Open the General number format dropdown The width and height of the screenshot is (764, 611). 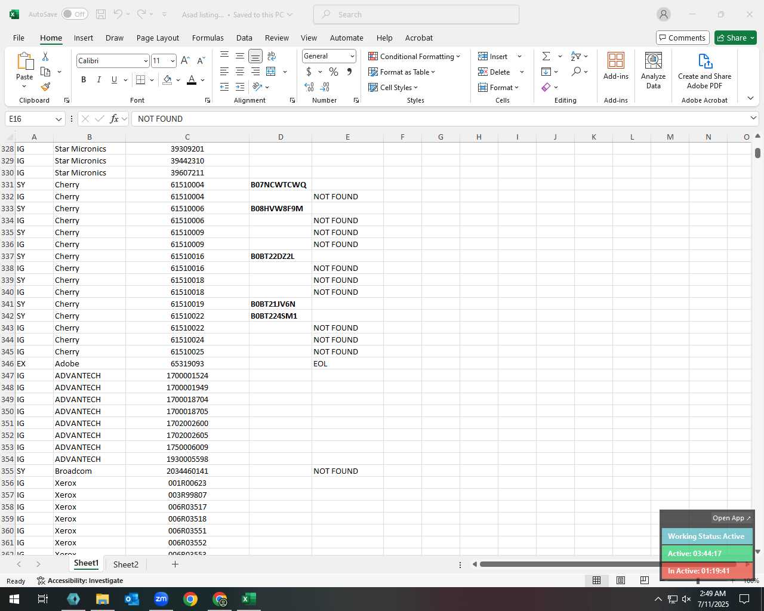pos(352,56)
